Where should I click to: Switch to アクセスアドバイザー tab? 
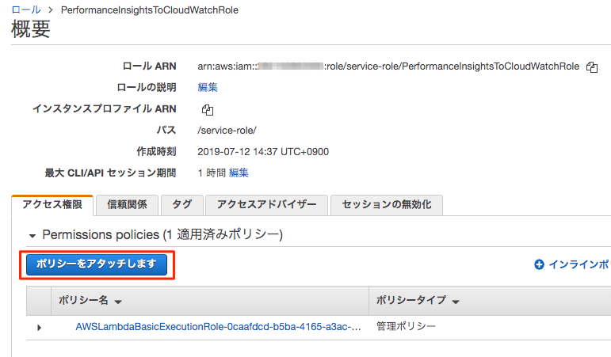click(x=266, y=205)
